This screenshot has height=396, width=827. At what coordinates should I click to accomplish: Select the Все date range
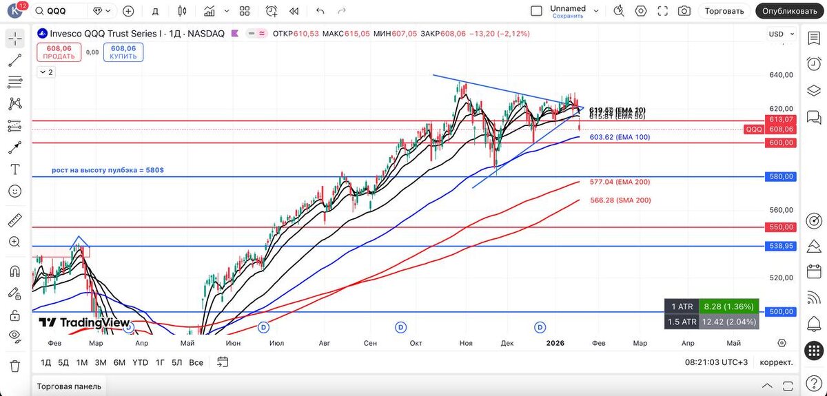196,362
